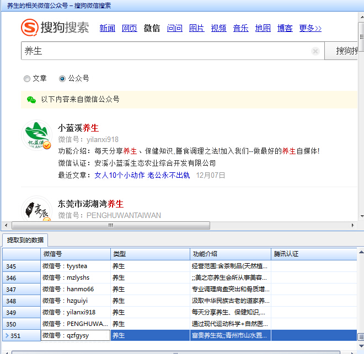Click cell 微信号：qzfgysy
Image resolution: width=364 pixels, height=354 pixels.
[x=76, y=335]
